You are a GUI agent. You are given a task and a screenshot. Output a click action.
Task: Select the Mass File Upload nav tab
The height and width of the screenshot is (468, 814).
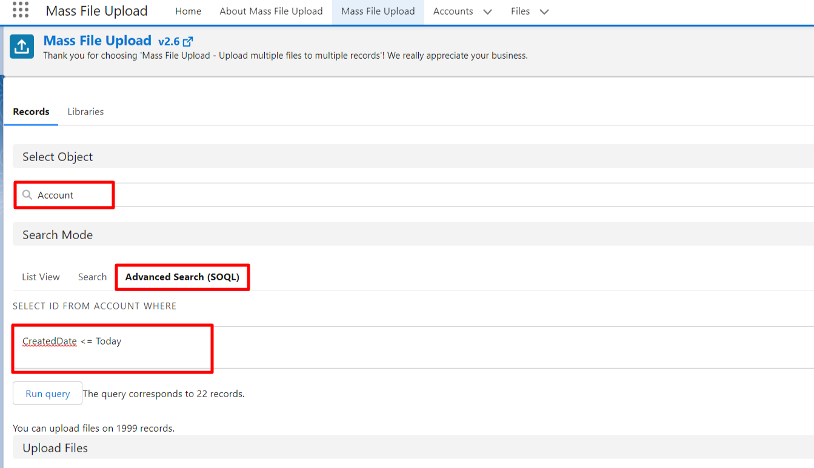coord(378,12)
